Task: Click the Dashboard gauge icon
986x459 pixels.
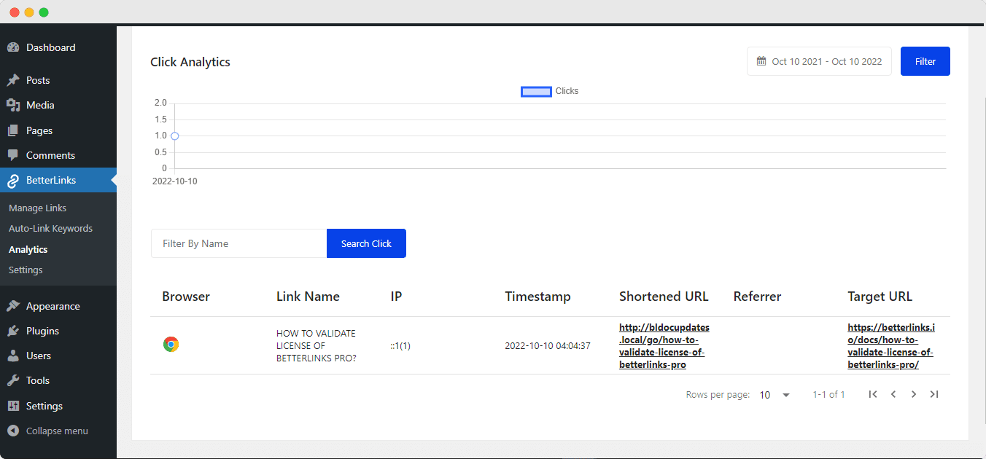Action: click(13, 47)
